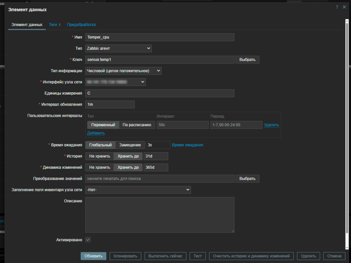Select Хранить до for Динамика изменений
The width and height of the screenshot is (351, 263).
[128, 167]
